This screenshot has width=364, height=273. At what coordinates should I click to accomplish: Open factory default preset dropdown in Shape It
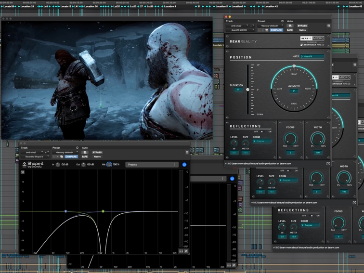tap(65, 152)
